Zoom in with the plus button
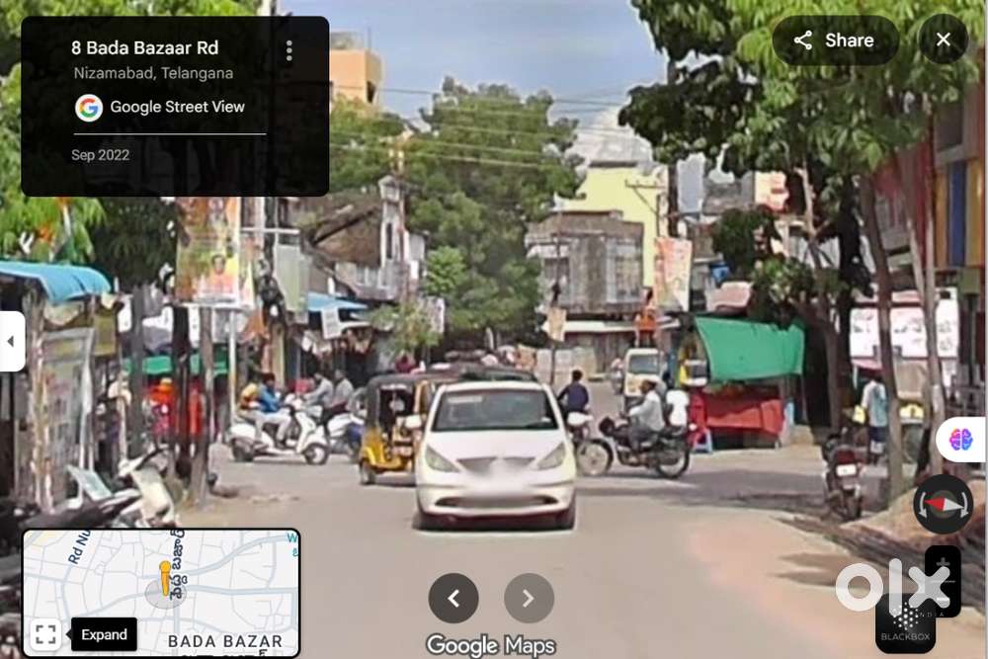 point(943,564)
